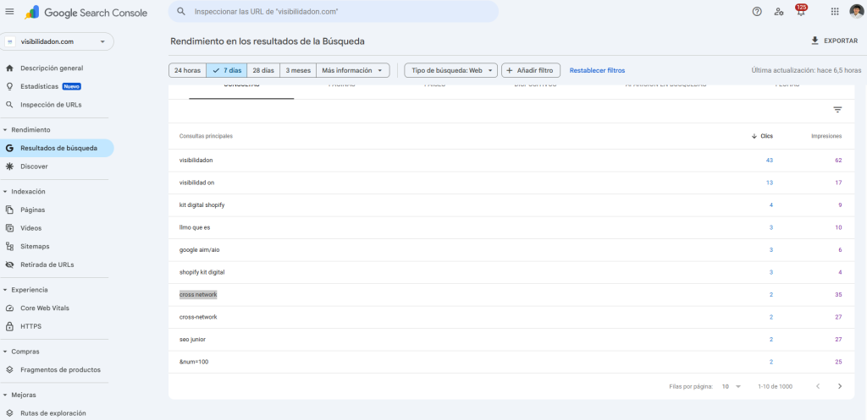
Task: Open Sitemaps in the sidebar
Action: (35, 246)
